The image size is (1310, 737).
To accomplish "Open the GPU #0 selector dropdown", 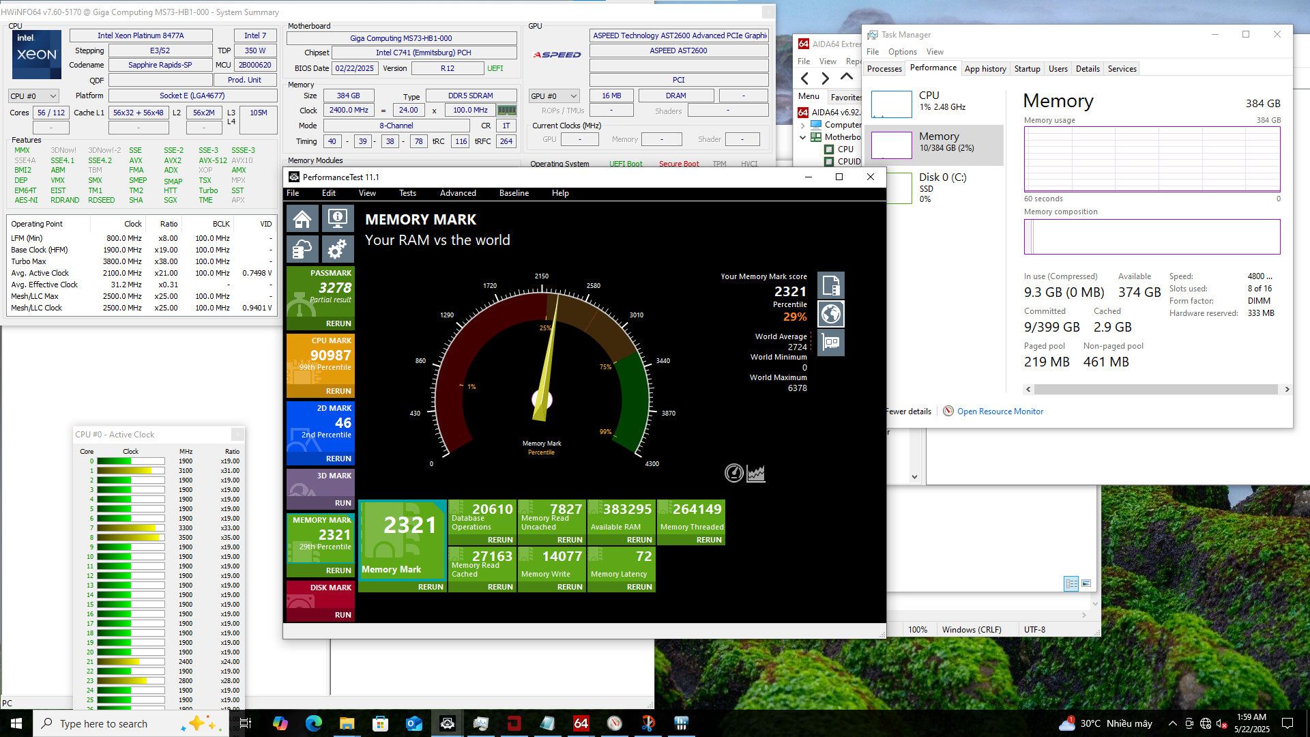I will (x=554, y=96).
